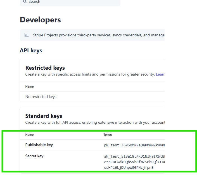
Task: Click the sk_test secret key token
Action: point(134,162)
